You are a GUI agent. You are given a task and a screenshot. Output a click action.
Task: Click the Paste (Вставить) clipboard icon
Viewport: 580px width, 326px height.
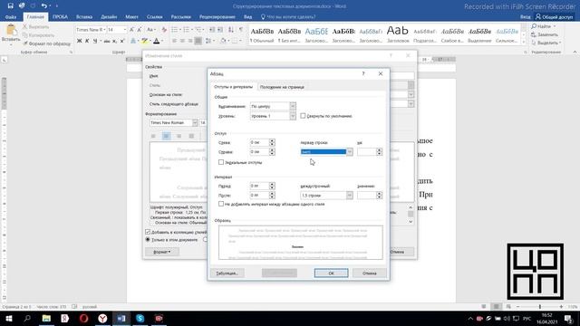11,30
